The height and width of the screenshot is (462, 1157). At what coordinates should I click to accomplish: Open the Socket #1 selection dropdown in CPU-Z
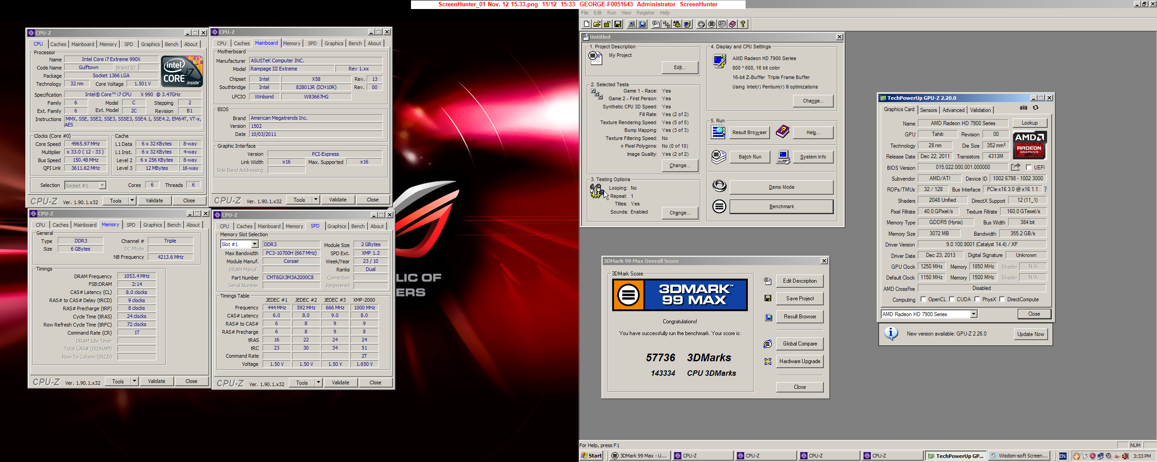click(x=102, y=185)
